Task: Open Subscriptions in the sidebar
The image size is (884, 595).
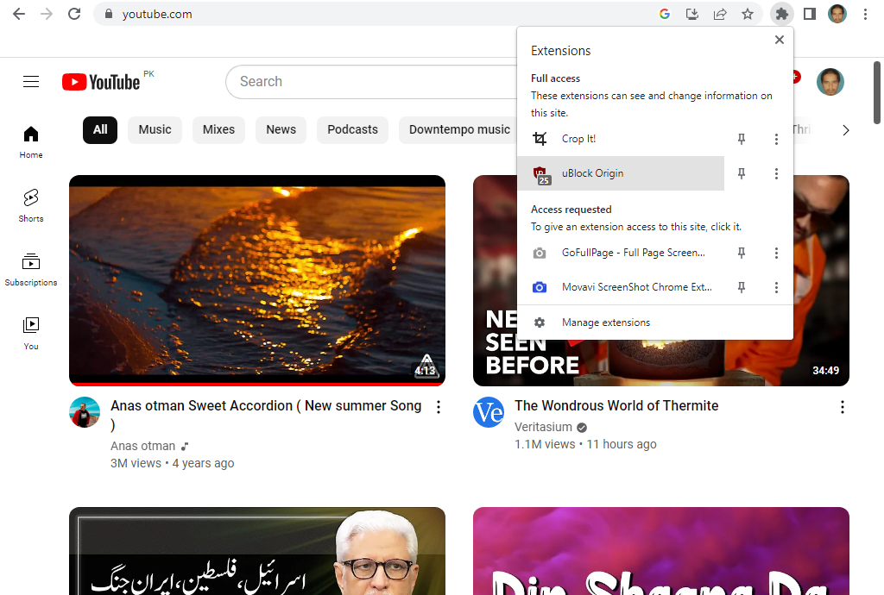Action: point(31,270)
